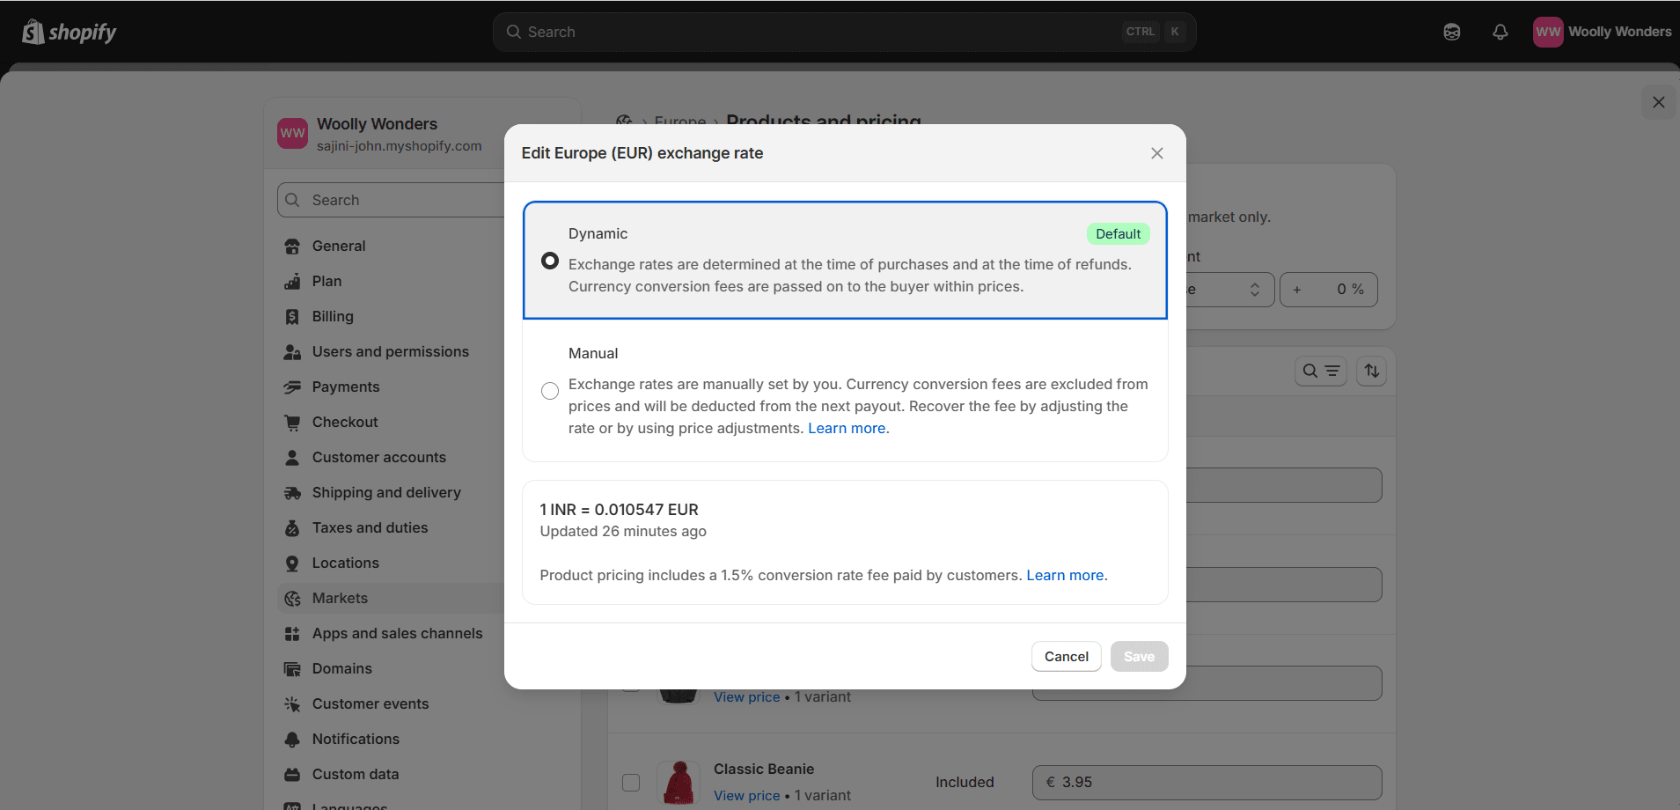
Task: Click the Billing icon in sidebar
Action: click(x=292, y=317)
